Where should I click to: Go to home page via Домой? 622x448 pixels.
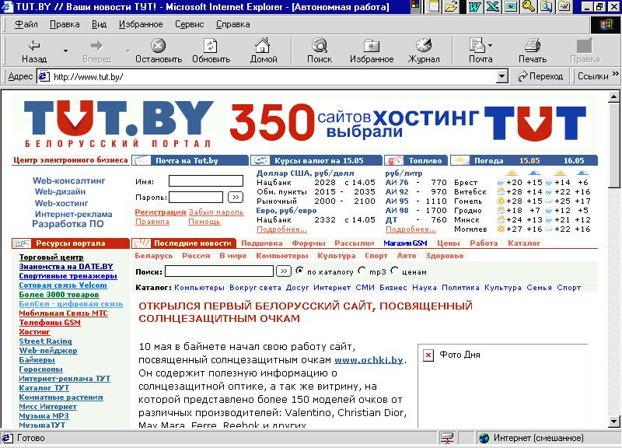(263, 51)
